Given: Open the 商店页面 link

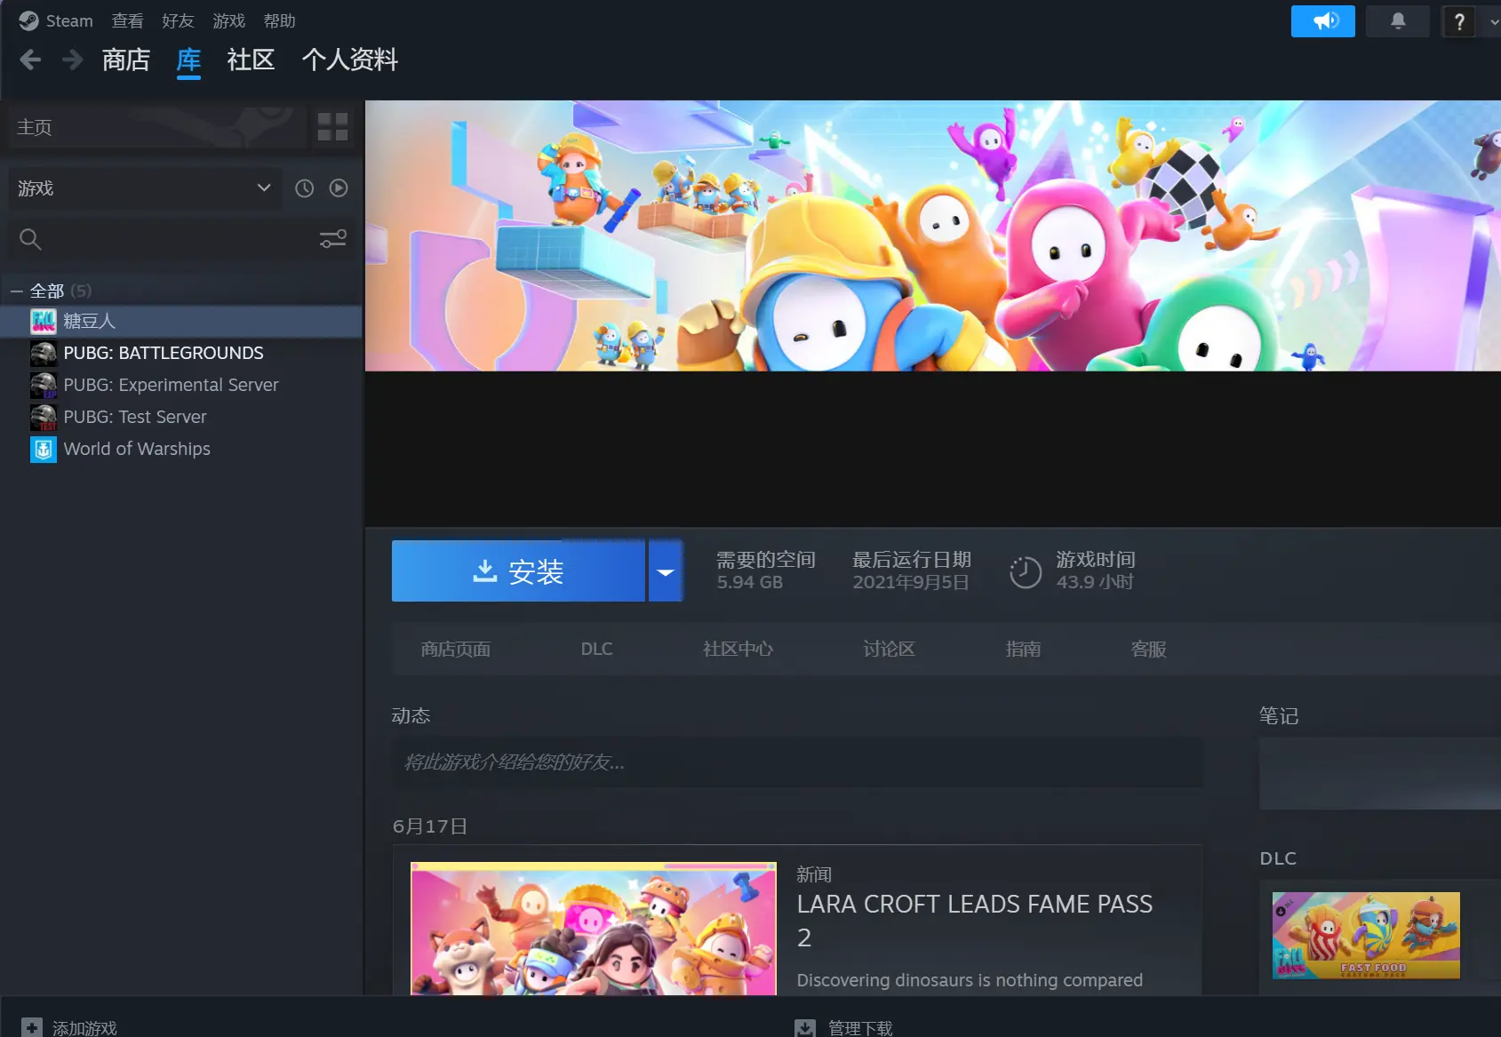Looking at the screenshot, I should (456, 650).
